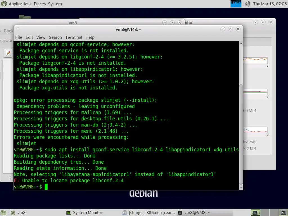Open the System menu in top panel
The height and width of the screenshot is (216, 288).
(x=55, y=4)
